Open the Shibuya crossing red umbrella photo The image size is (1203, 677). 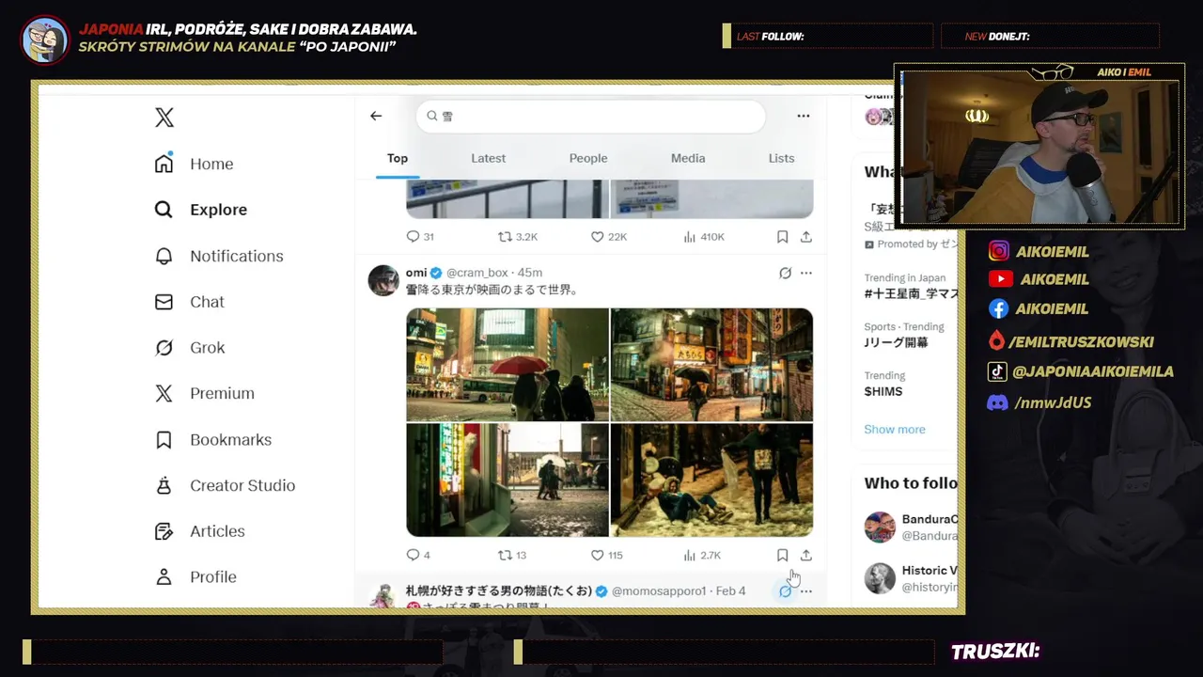tap(508, 365)
